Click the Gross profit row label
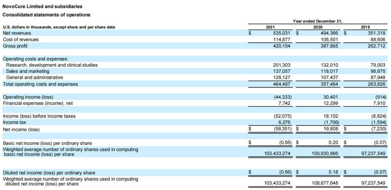 click(15, 46)
